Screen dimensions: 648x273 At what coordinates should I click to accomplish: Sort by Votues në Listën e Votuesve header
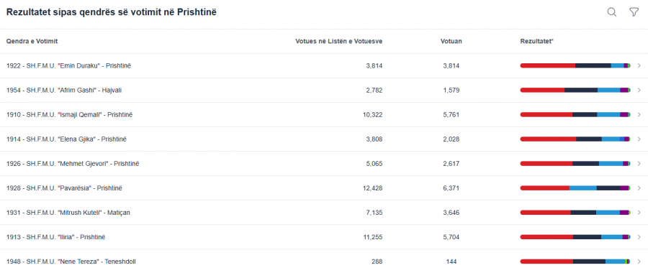click(x=339, y=41)
